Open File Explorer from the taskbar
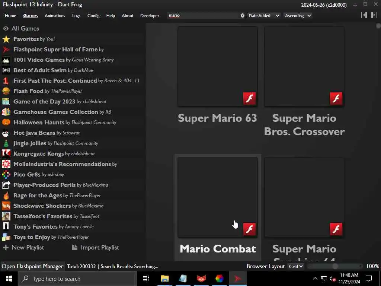This screenshot has width=381, height=286. point(164,279)
